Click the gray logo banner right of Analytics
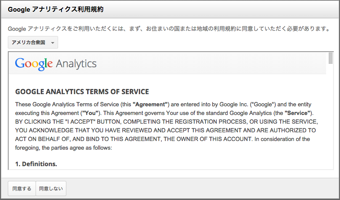This screenshot has height=200, width=340. (x=212, y=63)
